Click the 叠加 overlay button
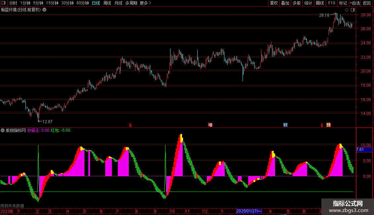The image size is (374, 215). click(285, 3)
